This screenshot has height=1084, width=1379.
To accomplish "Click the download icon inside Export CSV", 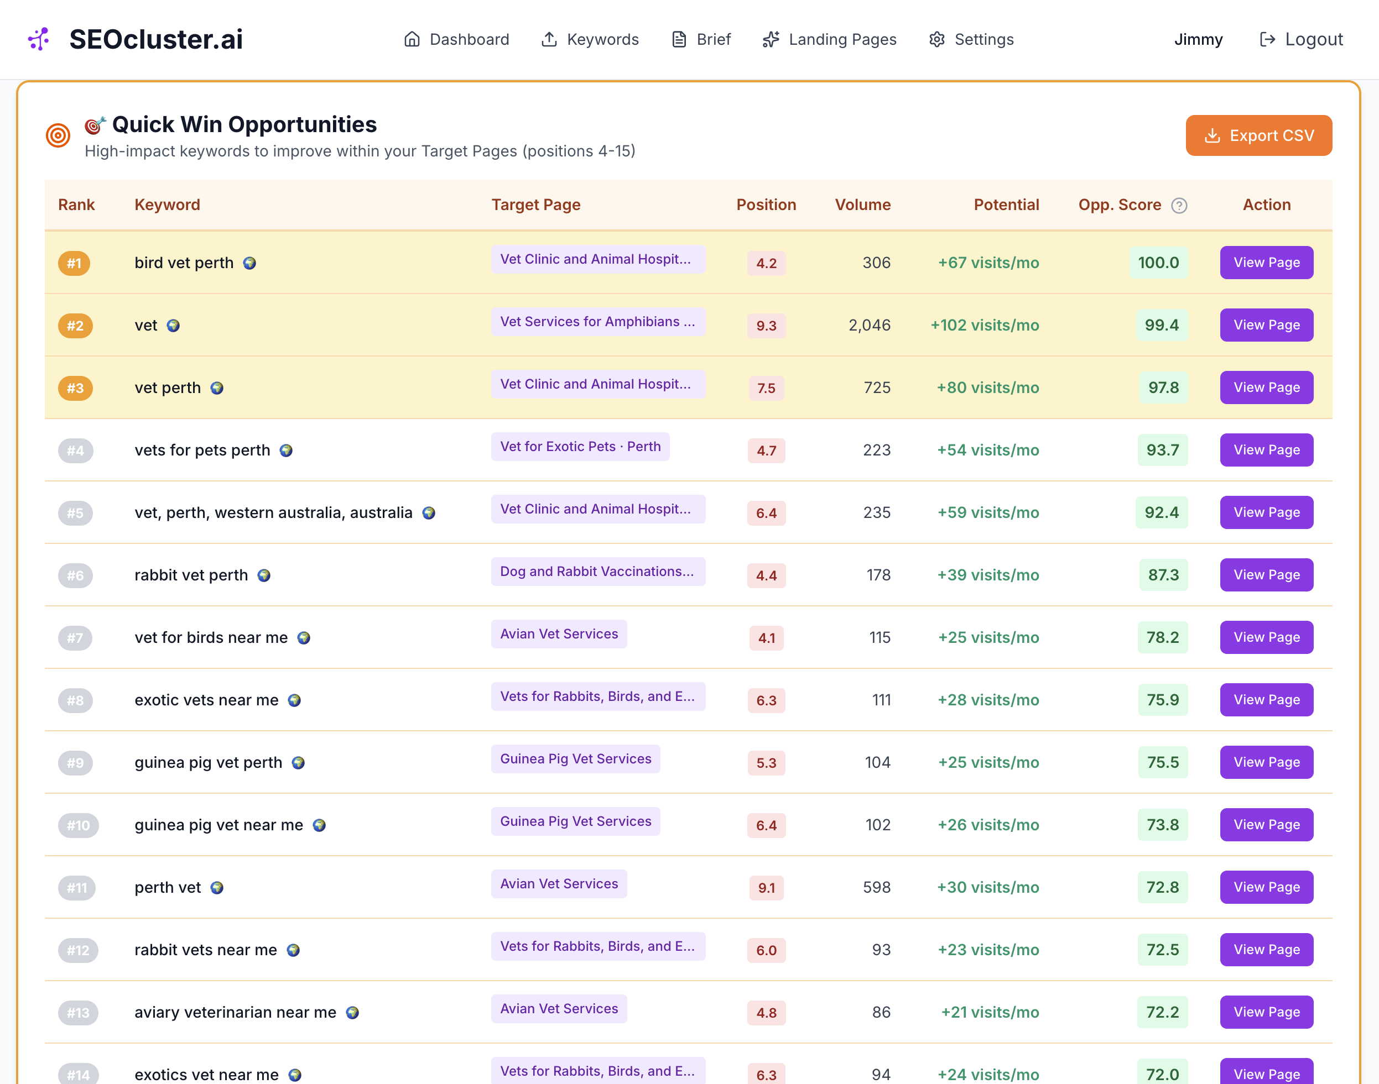I will (x=1213, y=135).
